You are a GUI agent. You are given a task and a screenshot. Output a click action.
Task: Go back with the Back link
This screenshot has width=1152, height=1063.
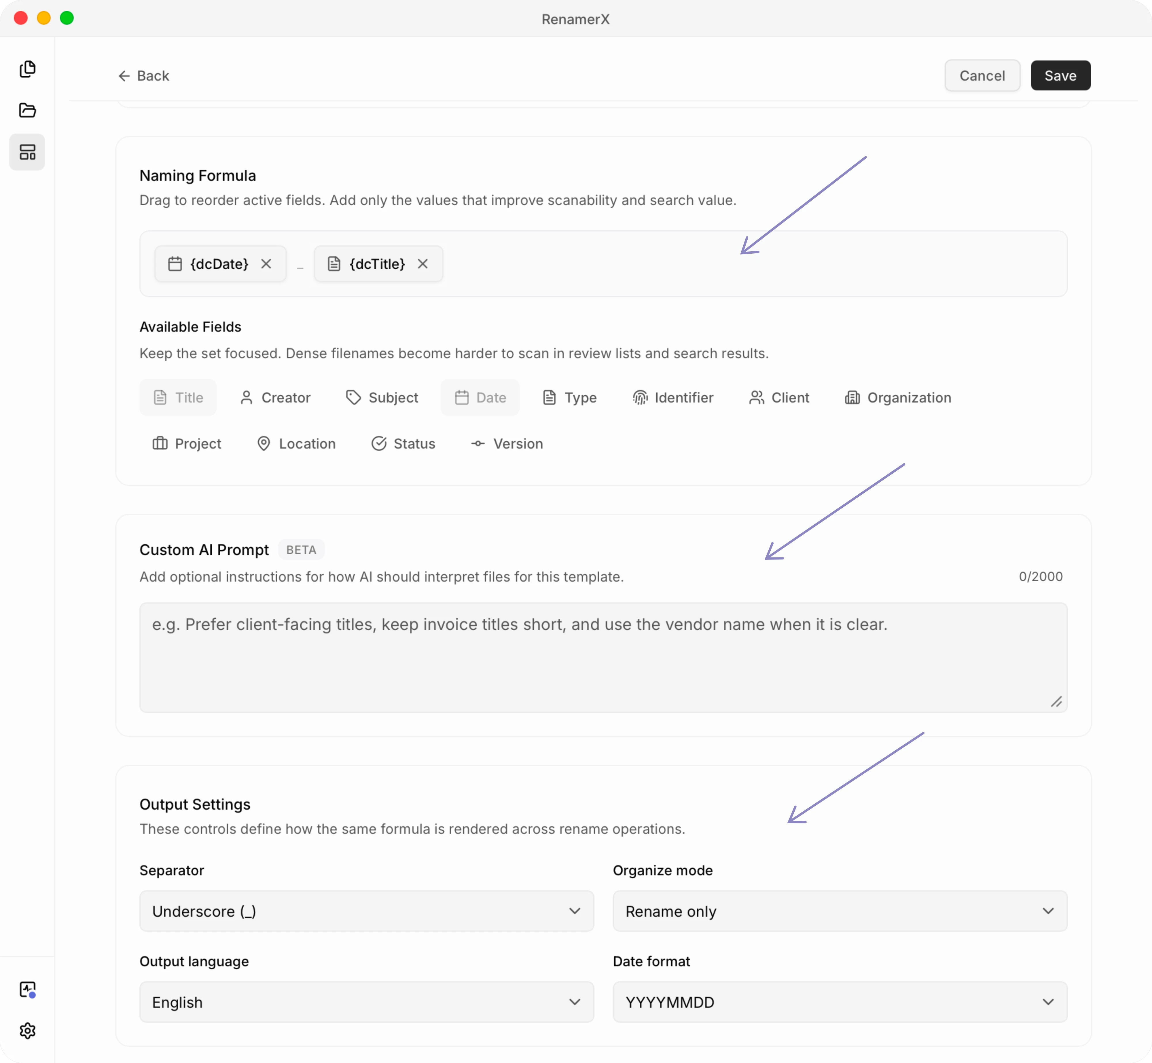tap(144, 76)
